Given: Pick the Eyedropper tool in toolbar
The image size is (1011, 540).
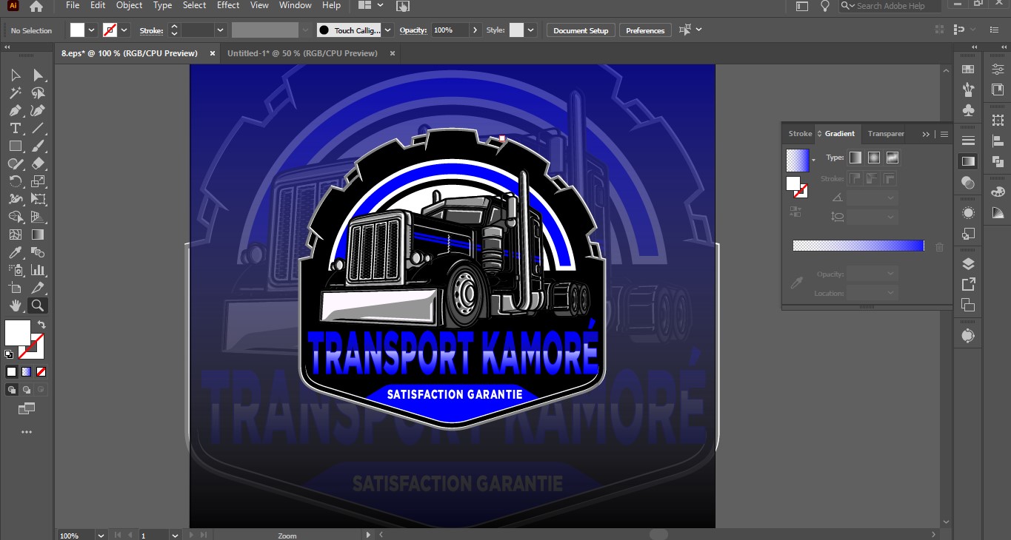Looking at the screenshot, I should click(x=15, y=252).
